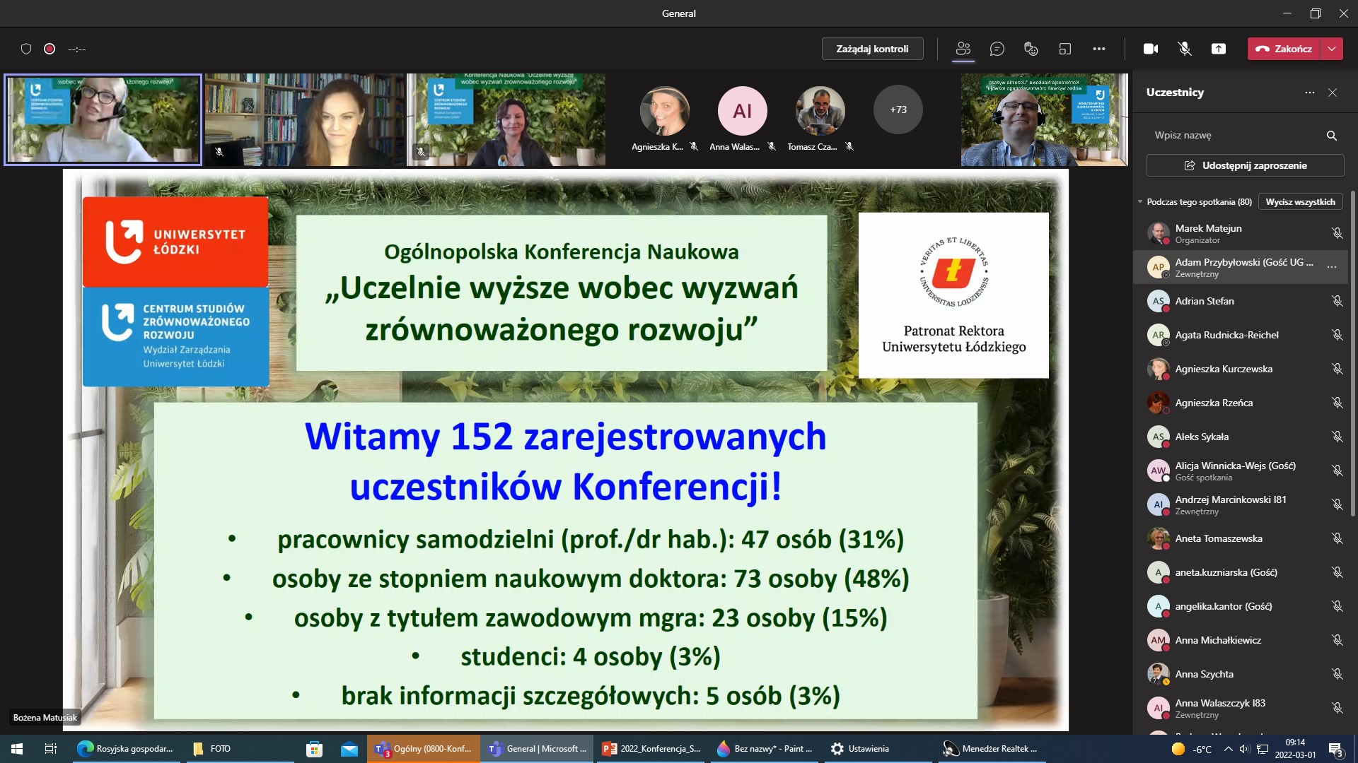This screenshot has width=1358, height=763.
Task: Click the Wycisz wszystkich button
Action: click(1300, 201)
